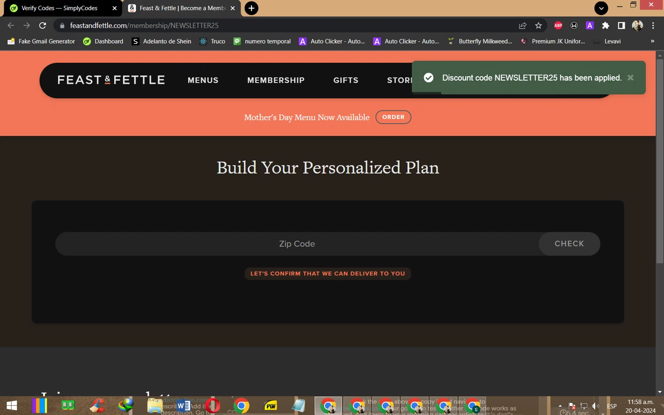The width and height of the screenshot is (664, 415).
Task: Click the 'Build Your Personalized Plan' heading
Action: pos(328,168)
